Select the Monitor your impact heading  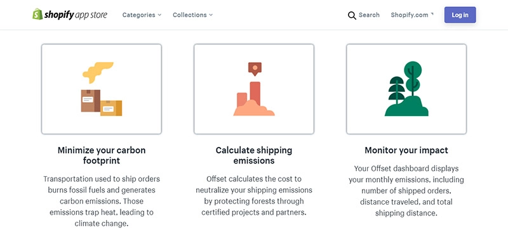(406, 150)
